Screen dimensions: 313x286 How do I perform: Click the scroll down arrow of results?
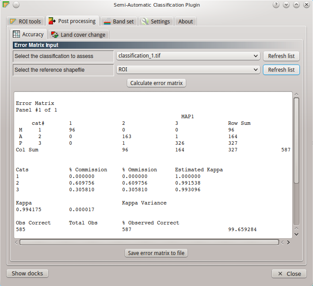[x=297, y=235]
